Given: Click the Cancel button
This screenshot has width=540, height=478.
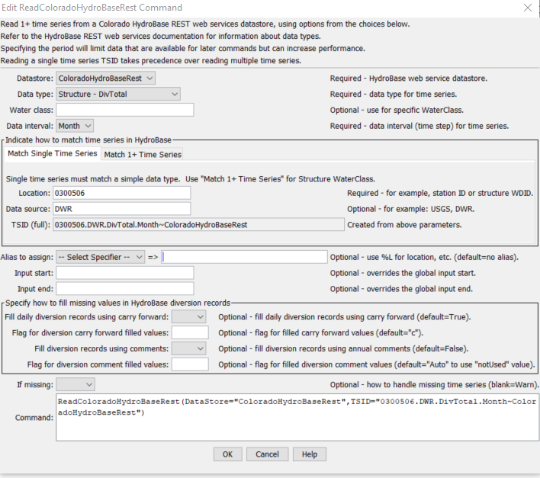Looking at the screenshot, I should (x=267, y=454).
